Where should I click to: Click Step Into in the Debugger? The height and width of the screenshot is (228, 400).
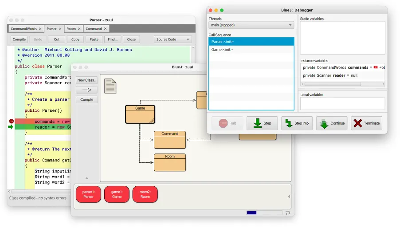tap(297, 123)
